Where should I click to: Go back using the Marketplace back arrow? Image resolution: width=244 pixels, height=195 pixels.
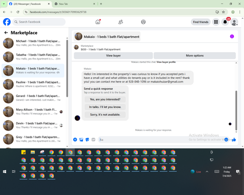point(6,33)
